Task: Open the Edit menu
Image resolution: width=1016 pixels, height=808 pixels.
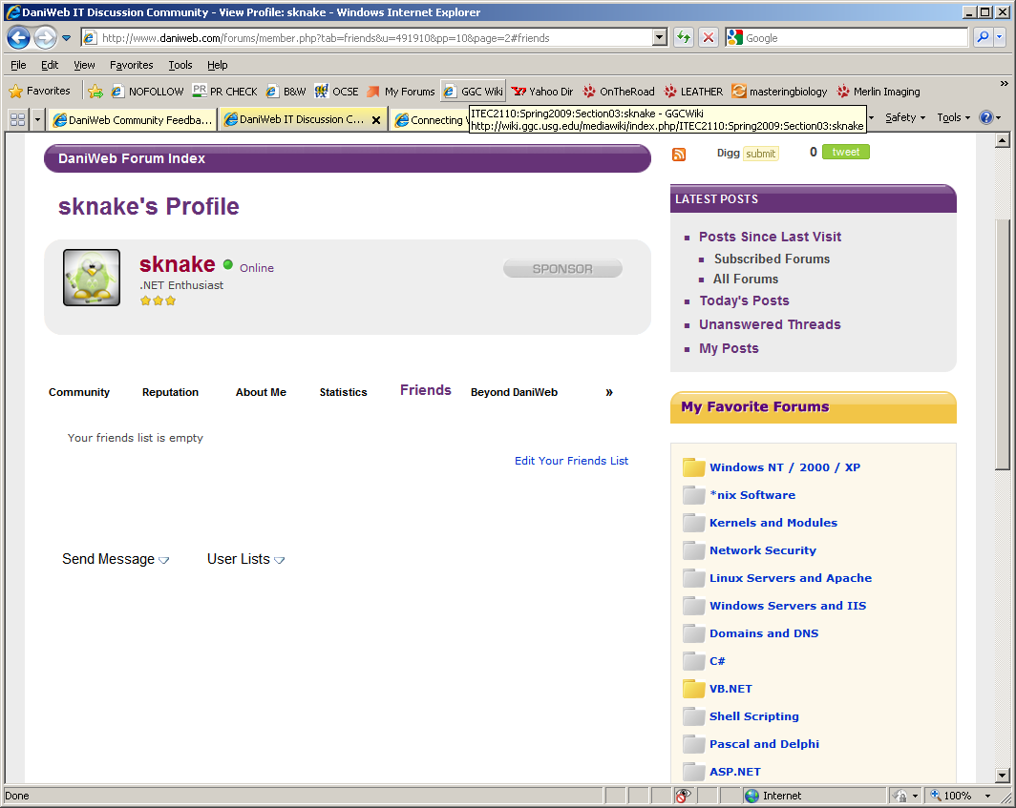Action: (50, 65)
